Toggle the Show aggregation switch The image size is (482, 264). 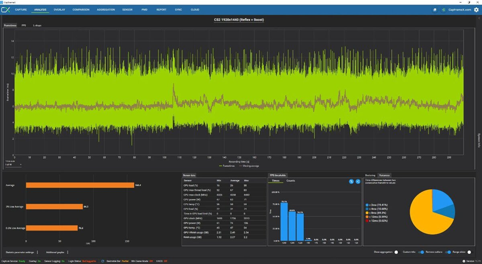[396, 252]
